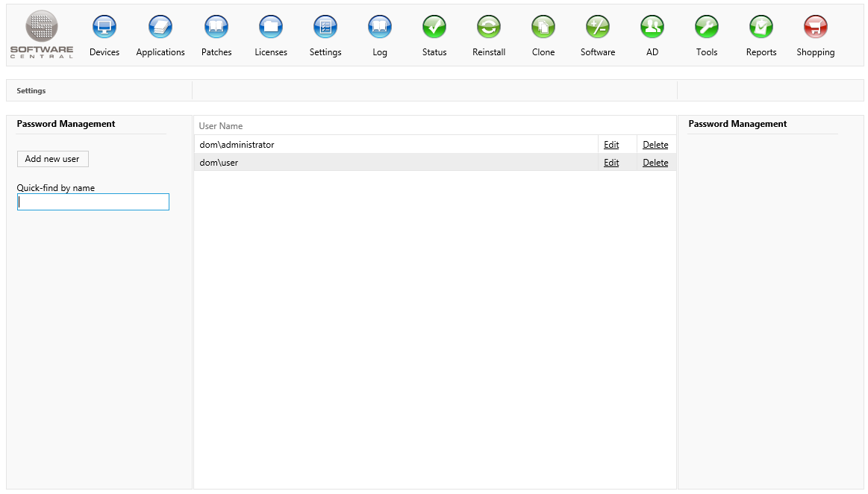
Task: Edit the dom\administrator user
Action: (611, 145)
